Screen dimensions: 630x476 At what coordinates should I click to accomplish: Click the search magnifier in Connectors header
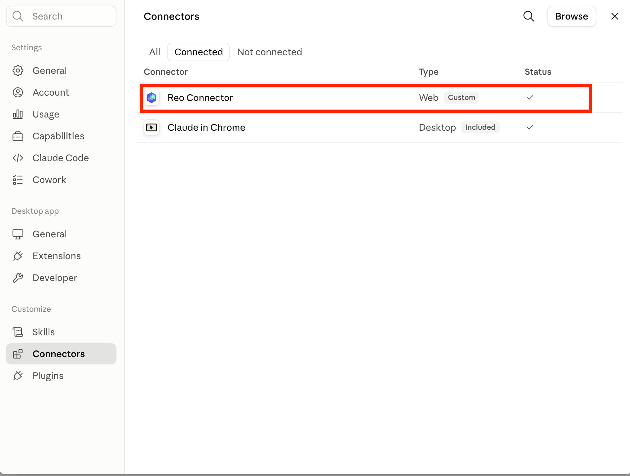pyautogui.click(x=529, y=16)
